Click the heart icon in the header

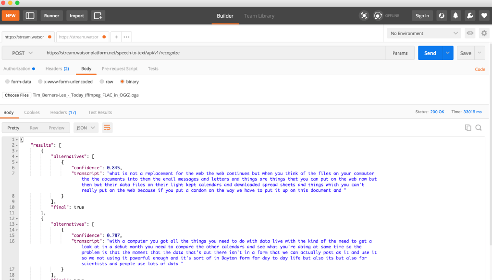(x=484, y=15)
